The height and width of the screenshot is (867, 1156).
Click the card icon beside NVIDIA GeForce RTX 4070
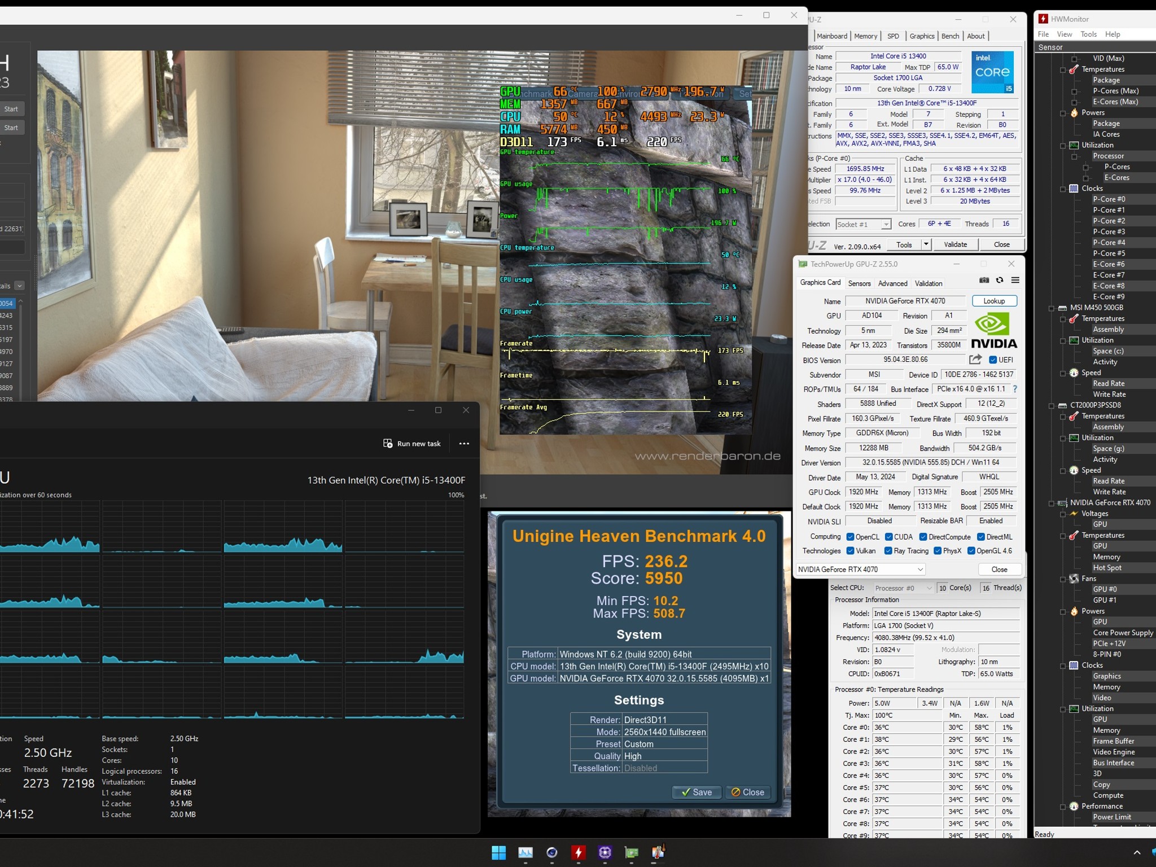click(x=1062, y=503)
